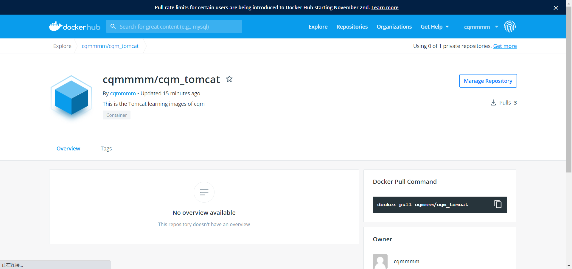Click the cqmmmm username in navbar
The image size is (572, 269).
click(477, 27)
